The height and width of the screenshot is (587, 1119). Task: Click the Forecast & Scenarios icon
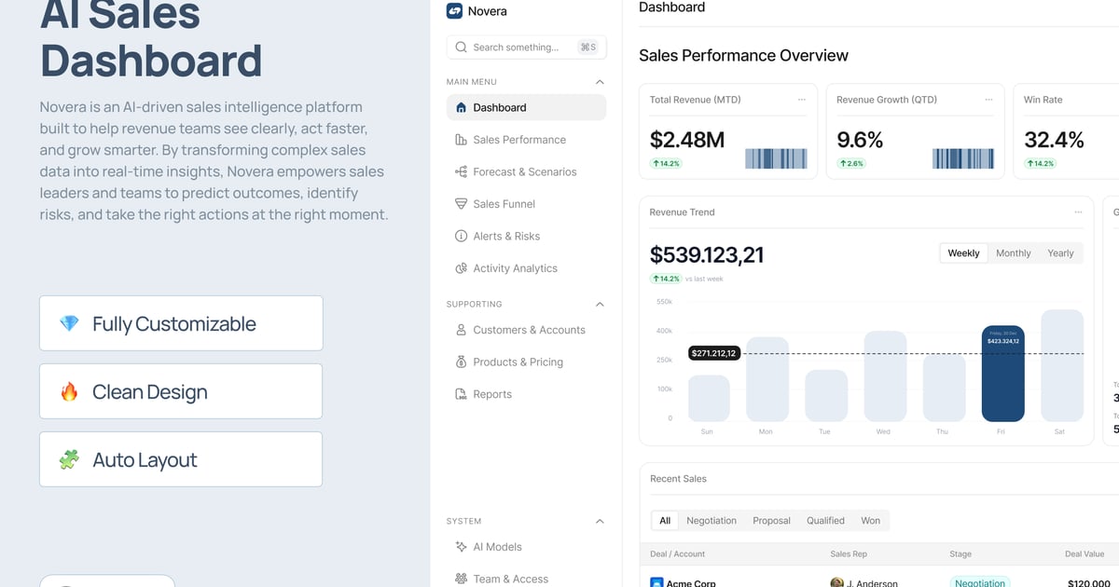pyautogui.click(x=461, y=171)
